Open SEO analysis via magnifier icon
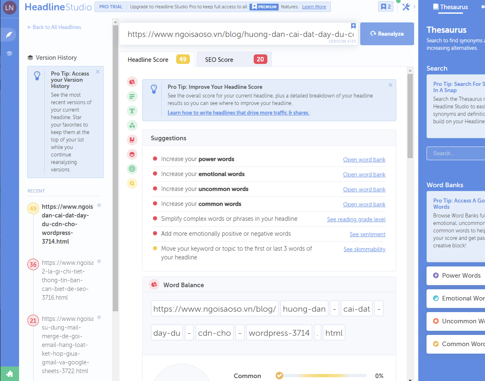Image resolution: width=485 pixels, height=381 pixels. point(132,183)
